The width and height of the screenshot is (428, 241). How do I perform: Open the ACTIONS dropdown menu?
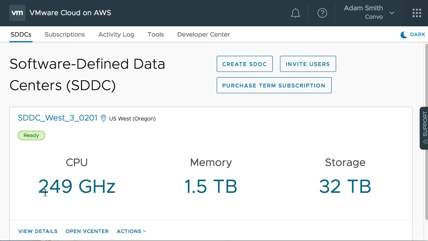pos(131,231)
